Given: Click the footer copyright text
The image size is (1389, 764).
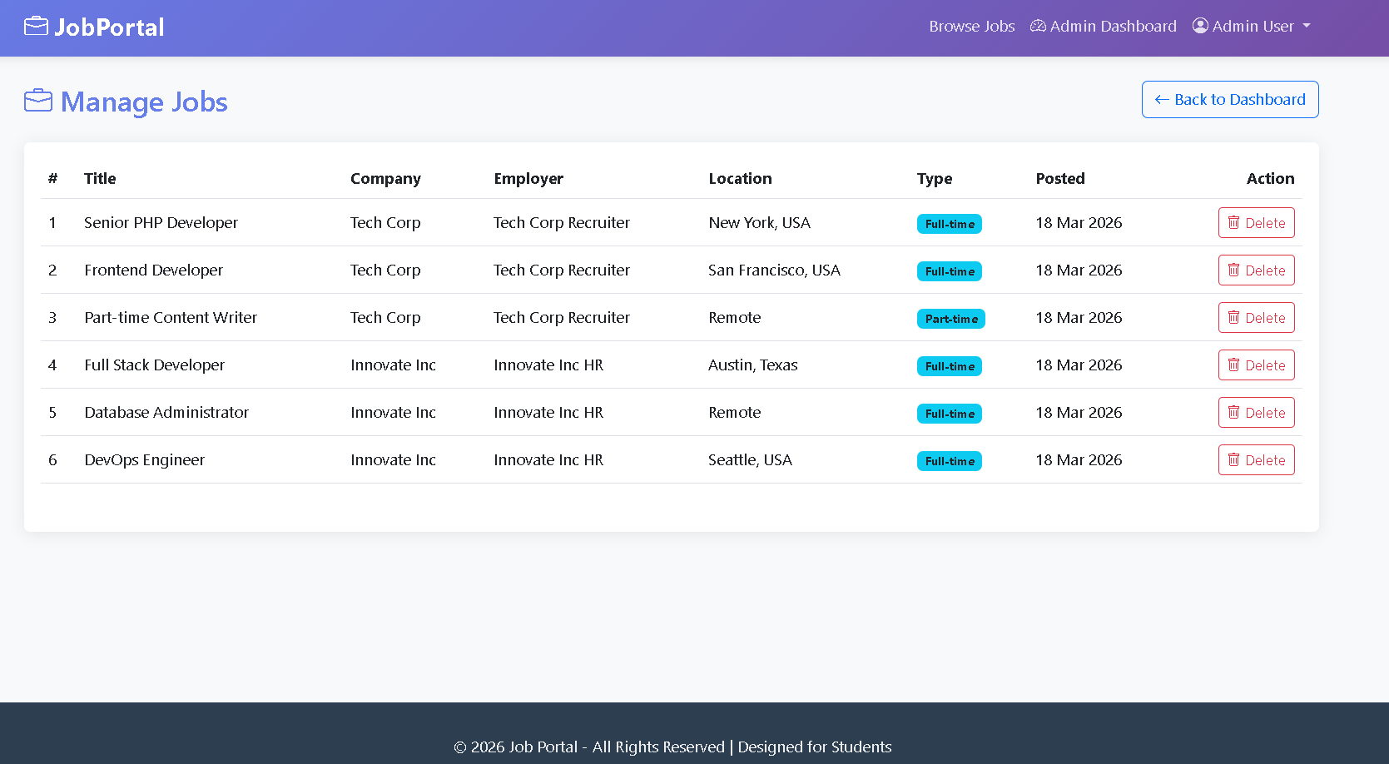Looking at the screenshot, I should click(x=672, y=747).
